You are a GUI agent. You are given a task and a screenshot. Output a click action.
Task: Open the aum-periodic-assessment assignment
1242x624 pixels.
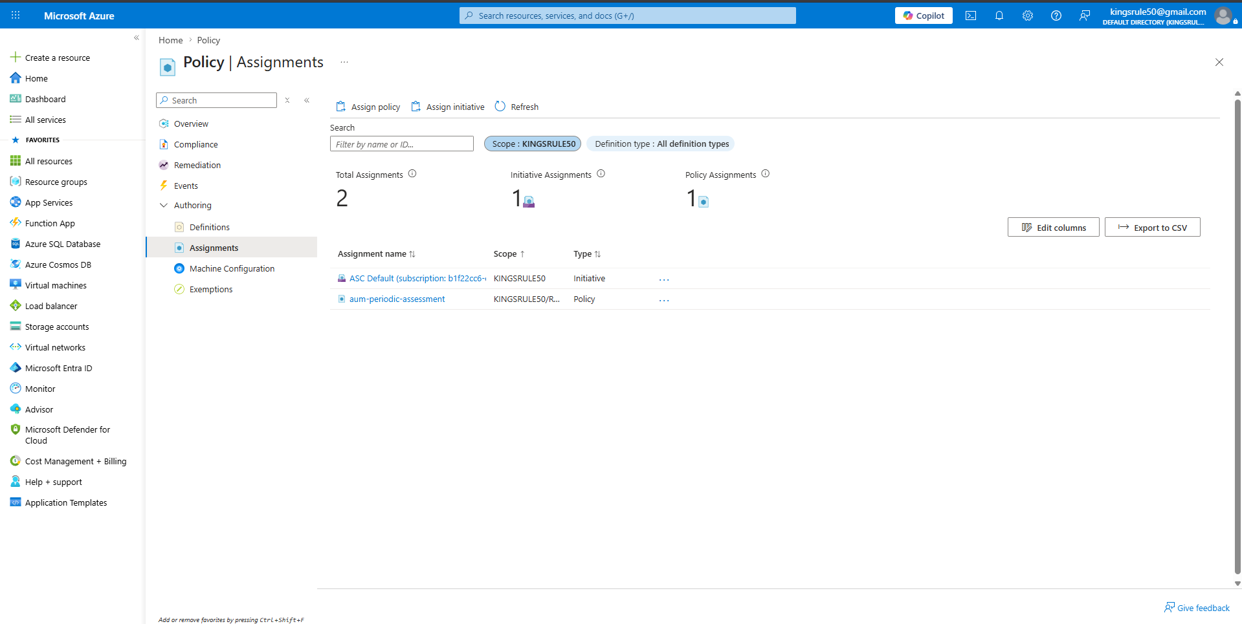coord(397,299)
